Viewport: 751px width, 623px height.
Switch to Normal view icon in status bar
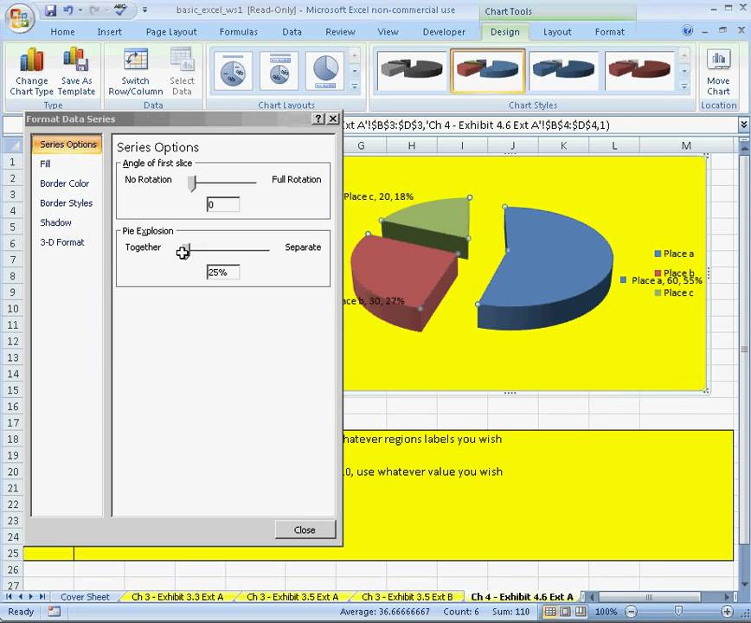550,612
